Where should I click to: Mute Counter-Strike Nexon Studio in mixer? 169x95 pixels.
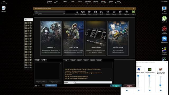pos(161,90)
